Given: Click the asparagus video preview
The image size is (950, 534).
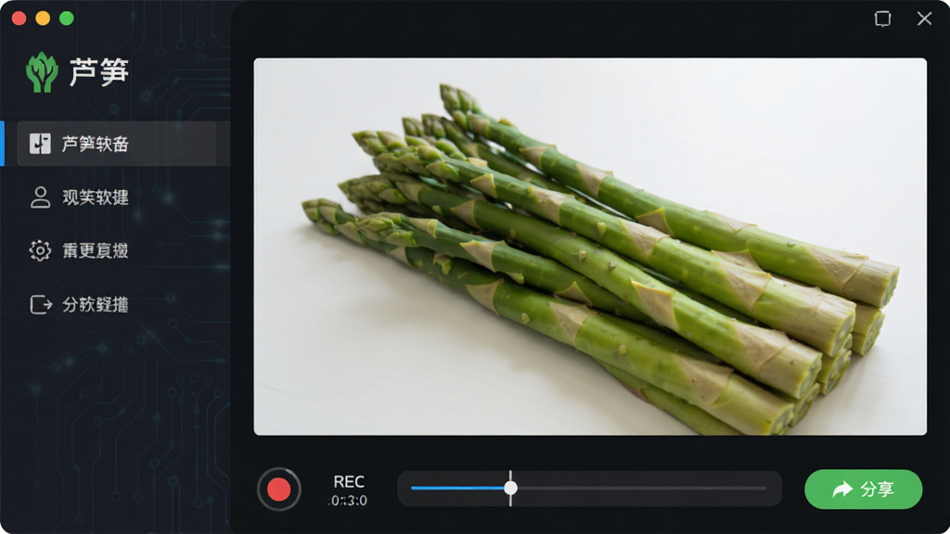Looking at the screenshot, I should coord(590,247).
